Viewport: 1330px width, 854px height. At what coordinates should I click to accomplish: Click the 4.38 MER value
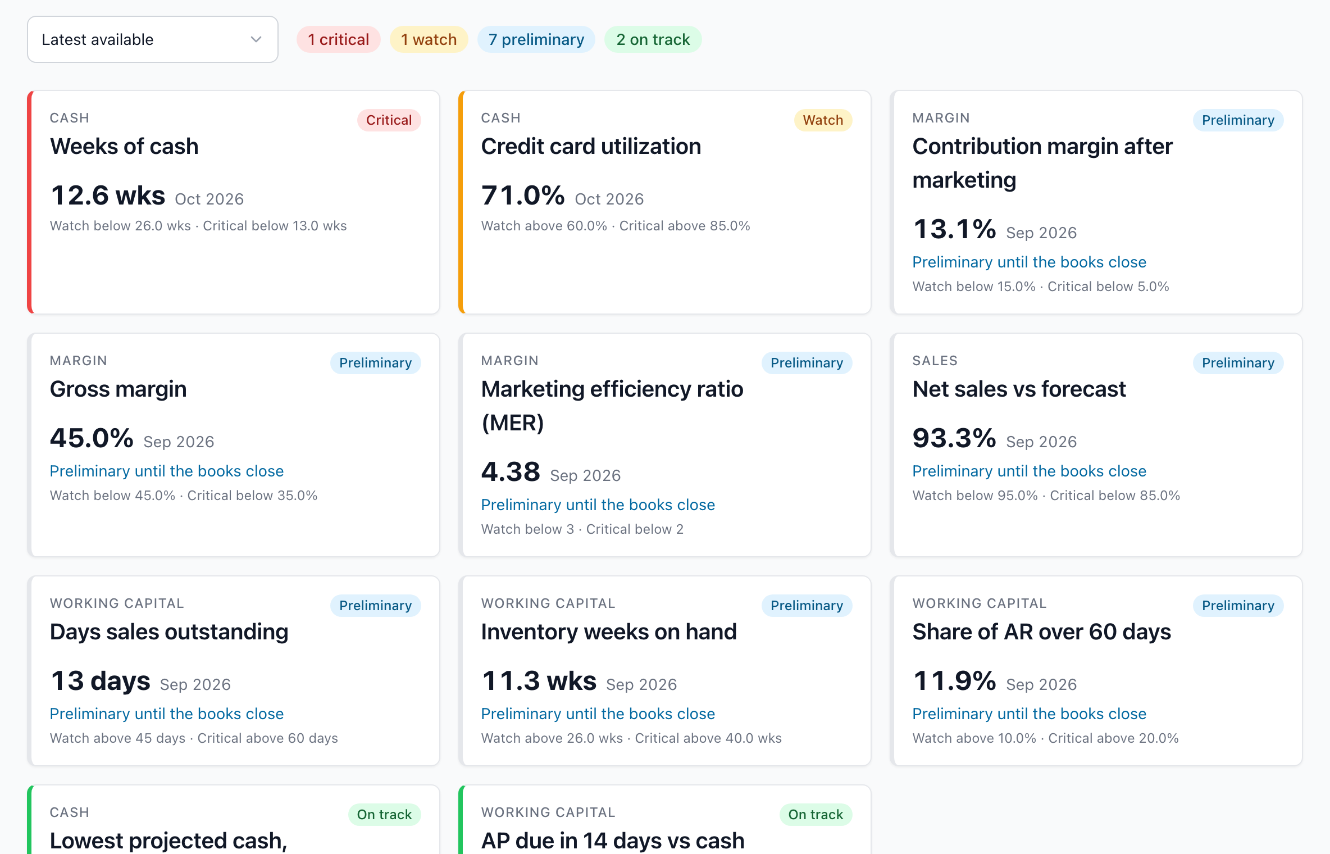click(x=511, y=471)
